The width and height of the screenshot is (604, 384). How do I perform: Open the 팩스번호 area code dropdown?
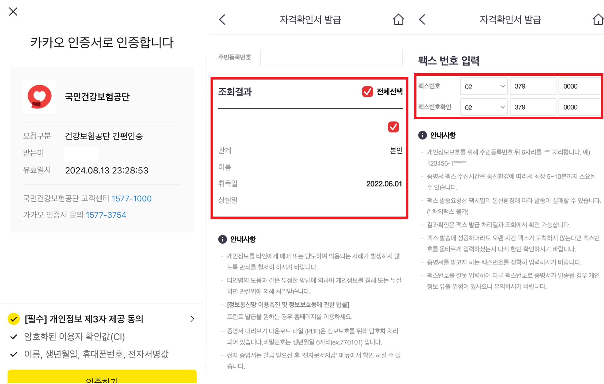(484, 86)
